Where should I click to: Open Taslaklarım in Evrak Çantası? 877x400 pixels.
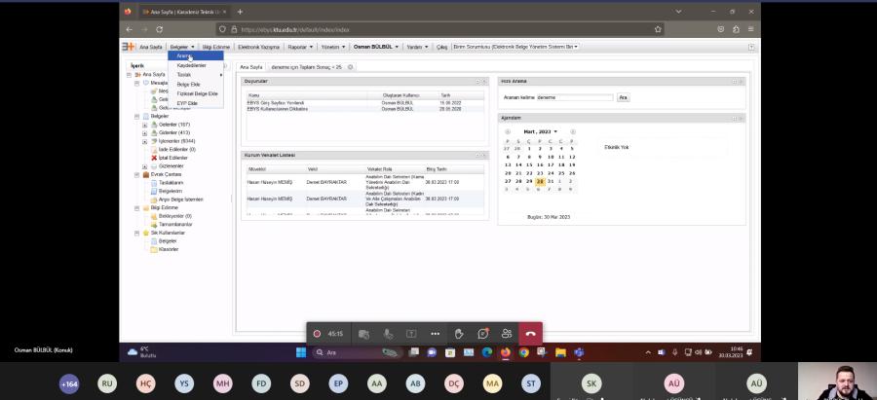click(x=171, y=183)
